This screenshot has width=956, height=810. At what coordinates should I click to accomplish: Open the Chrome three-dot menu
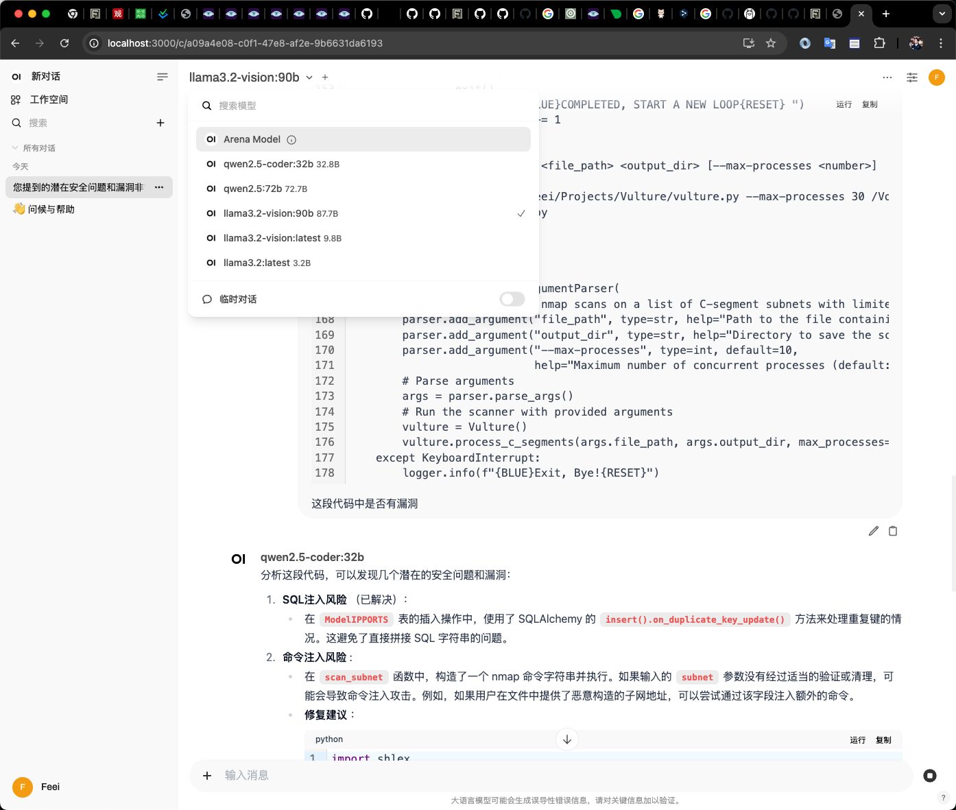[941, 43]
